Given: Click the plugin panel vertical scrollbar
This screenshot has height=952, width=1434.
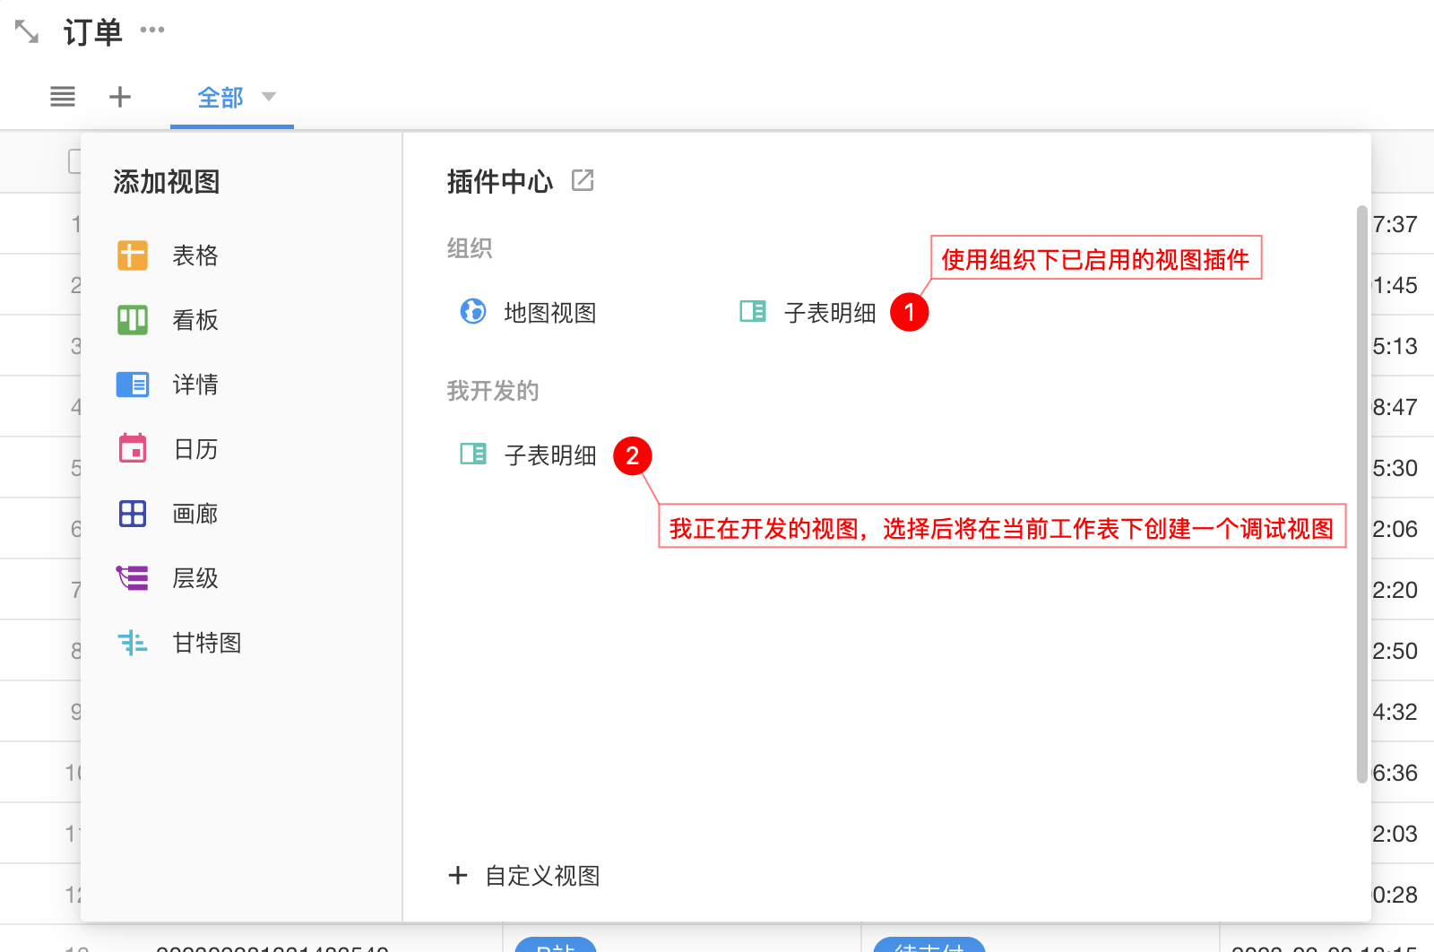Looking at the screenshot, I should pyautogui.click(x=1362, y=493).
